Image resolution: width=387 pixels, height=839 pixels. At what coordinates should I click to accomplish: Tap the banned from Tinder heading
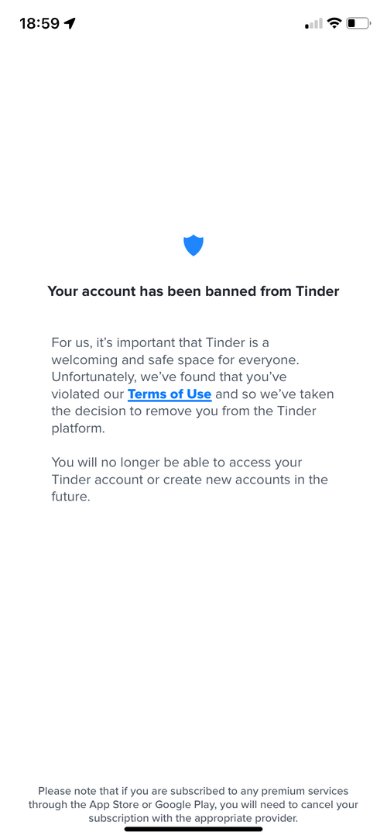click(x=193, y=291)
